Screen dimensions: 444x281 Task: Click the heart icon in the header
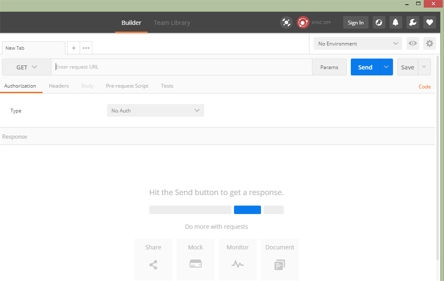pyautogui.click(x=430, y=23)
